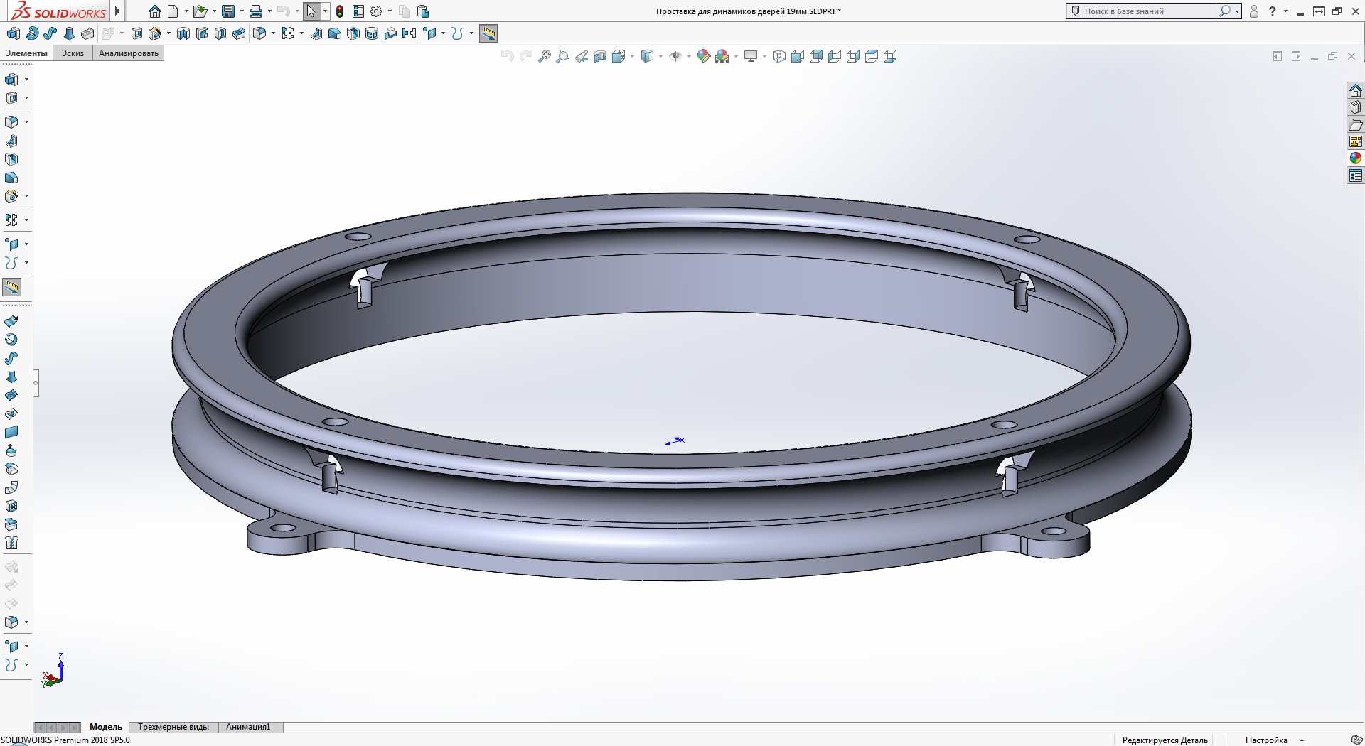Open the Display Style dropdown arrow
Image resolution: width=1365 pixels, height=746 pixels.
[x=660, y=56]
